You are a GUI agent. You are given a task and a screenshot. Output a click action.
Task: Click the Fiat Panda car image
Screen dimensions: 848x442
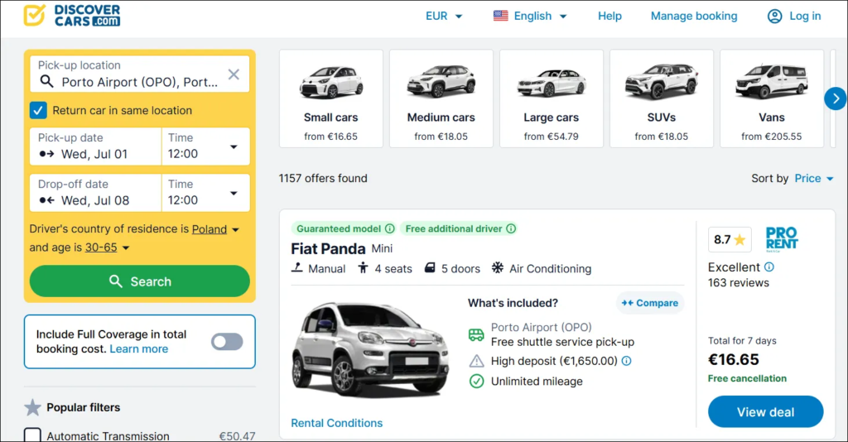pos(371,349)
